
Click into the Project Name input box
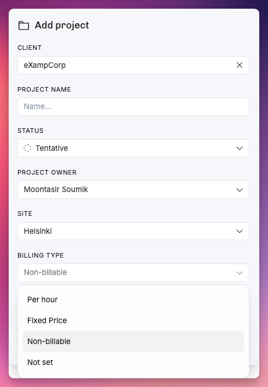[133, 107]
